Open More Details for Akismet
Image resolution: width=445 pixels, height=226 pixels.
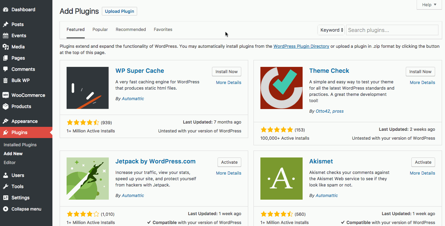pyautogui.click(x=423, y=173)
